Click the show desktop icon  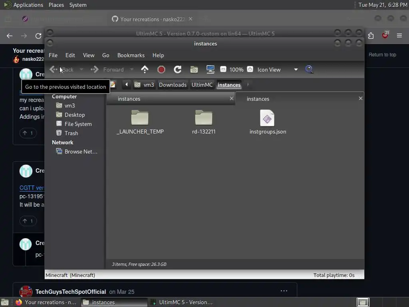5,302
